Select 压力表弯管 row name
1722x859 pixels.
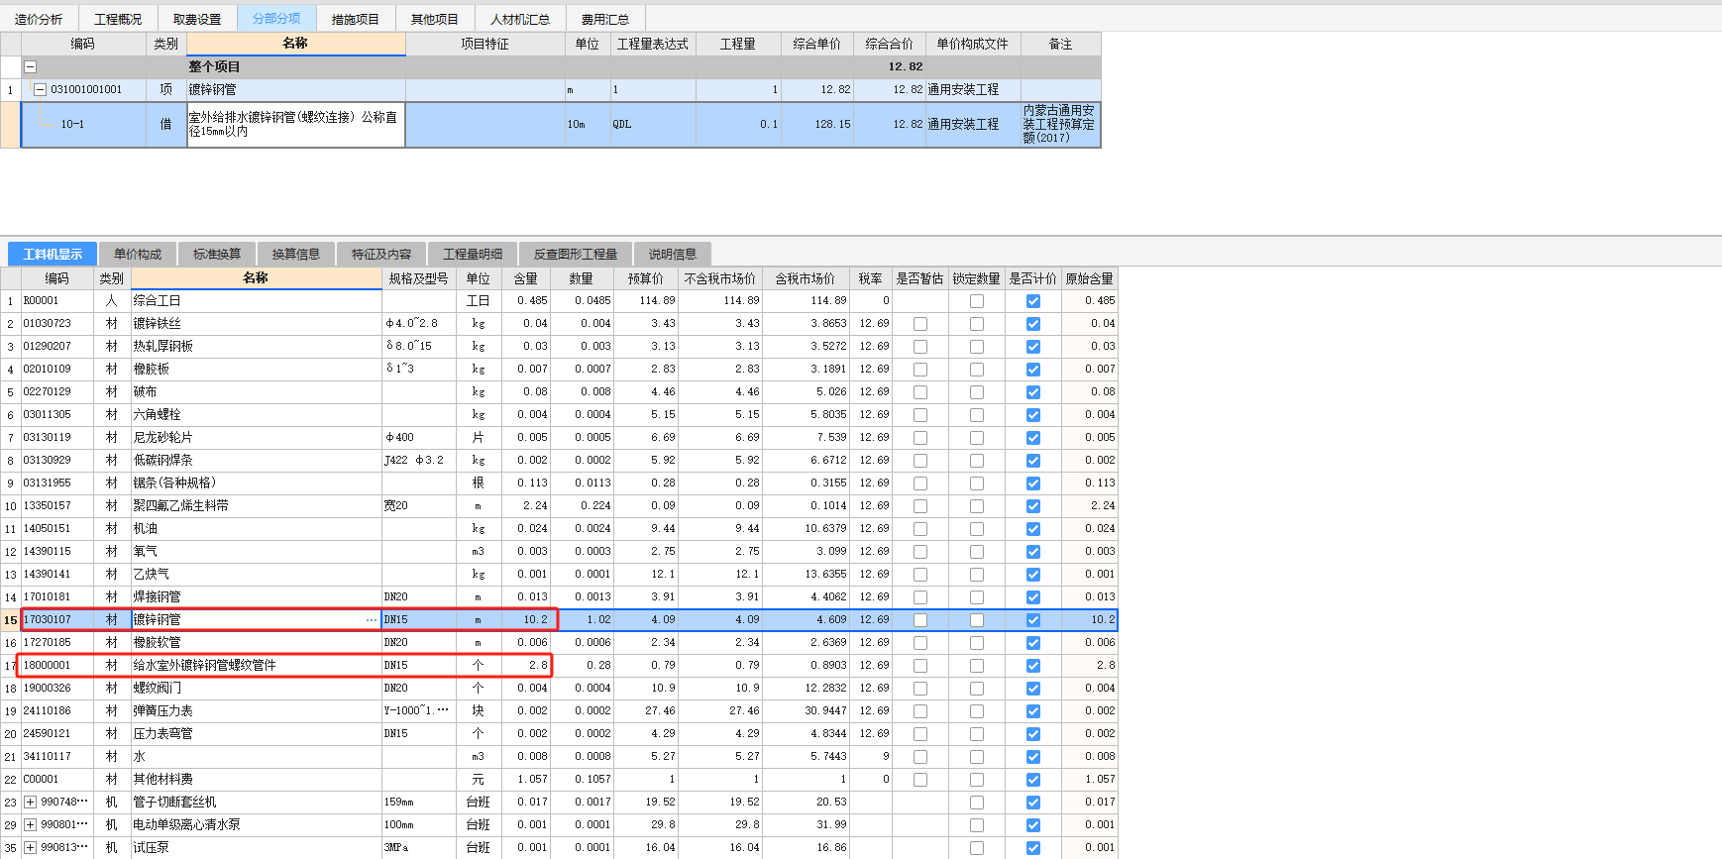(257, 734)
